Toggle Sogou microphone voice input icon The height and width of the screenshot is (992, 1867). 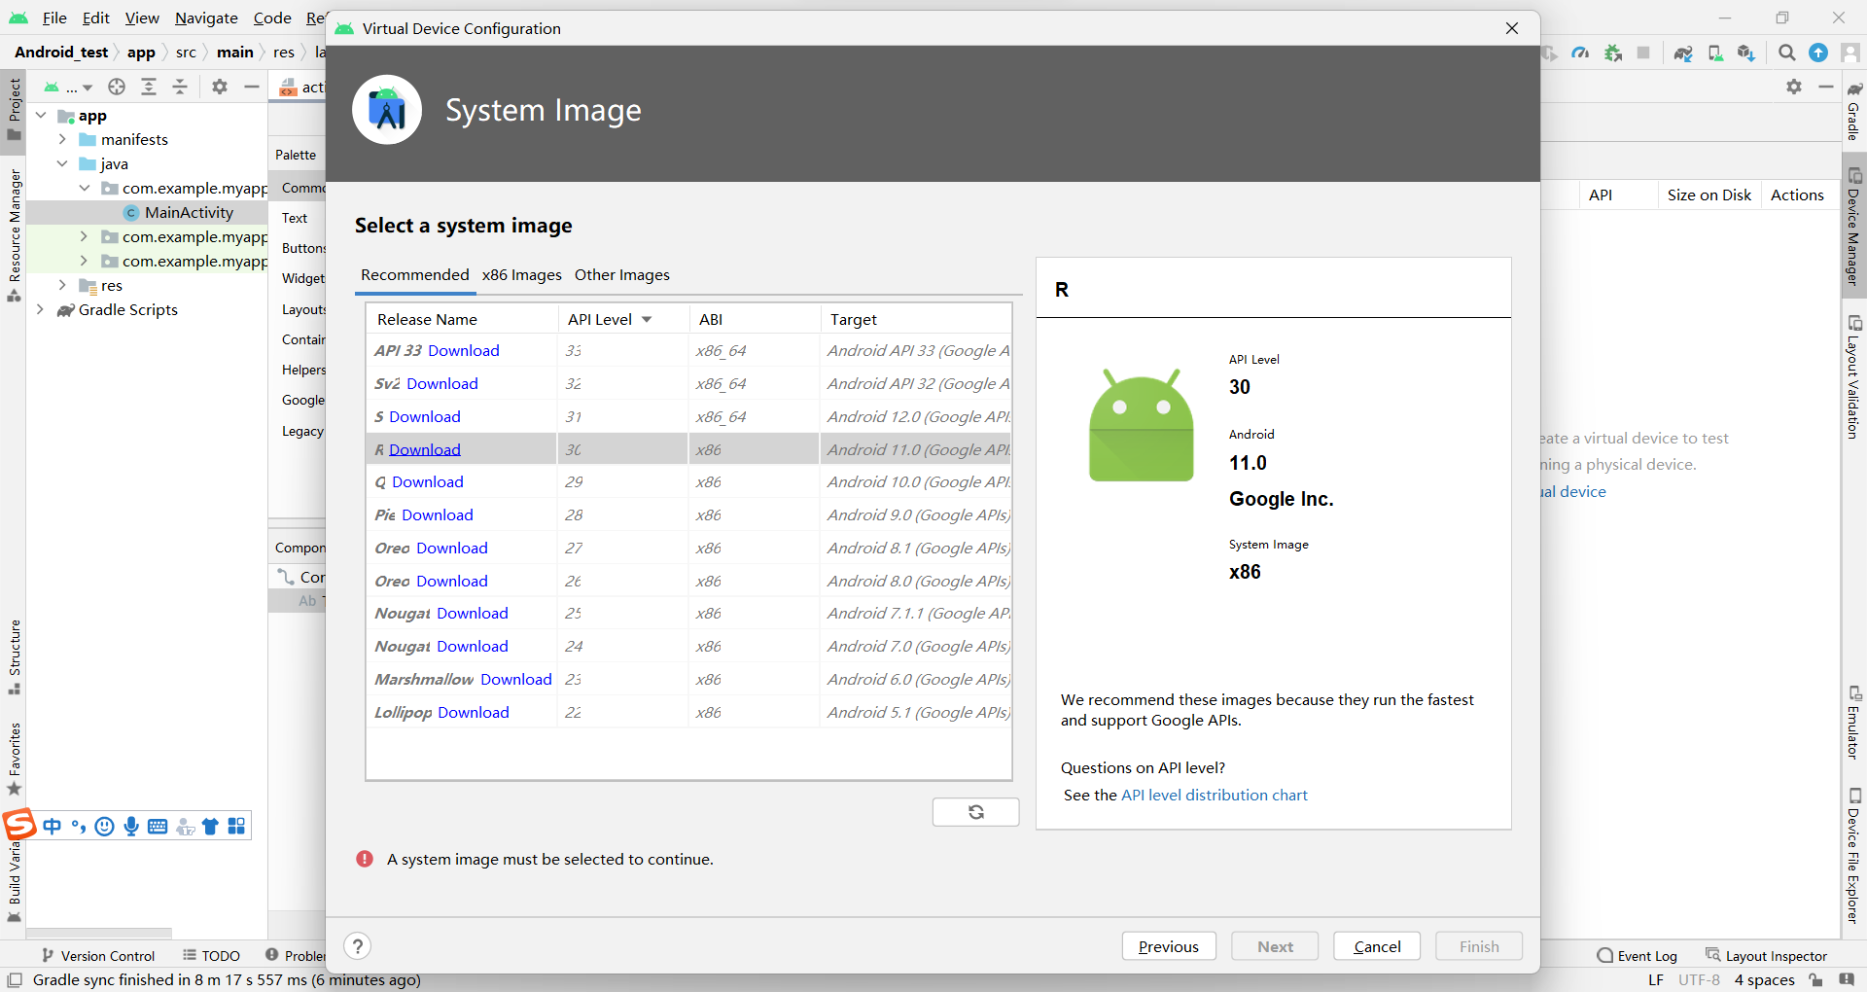(x=131, y=827)
